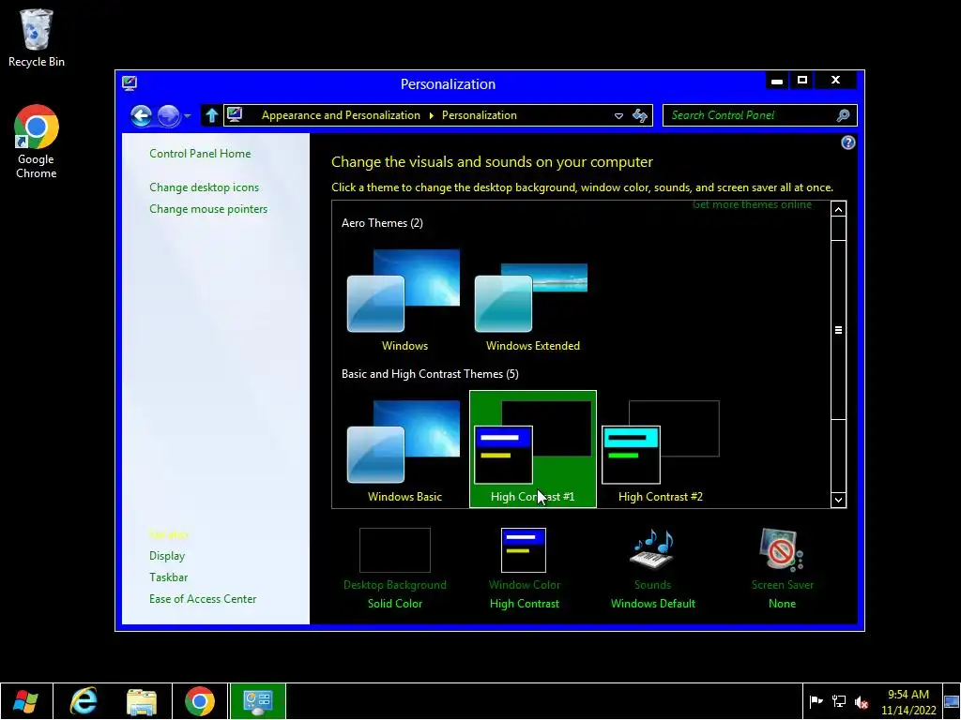Expand the breadcrumb arrow after Appearance and Personalization
961x720 pixels.
(432, 115)
